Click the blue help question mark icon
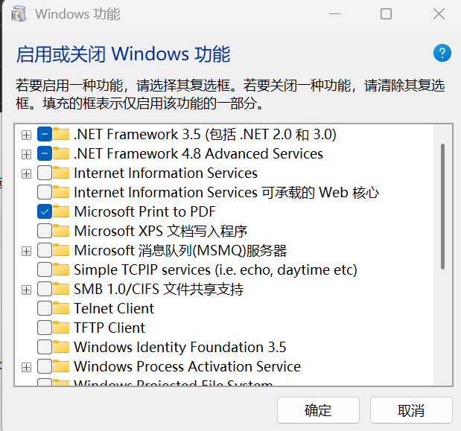The height and width of the screenshot is (431, 461). [442, 53]
